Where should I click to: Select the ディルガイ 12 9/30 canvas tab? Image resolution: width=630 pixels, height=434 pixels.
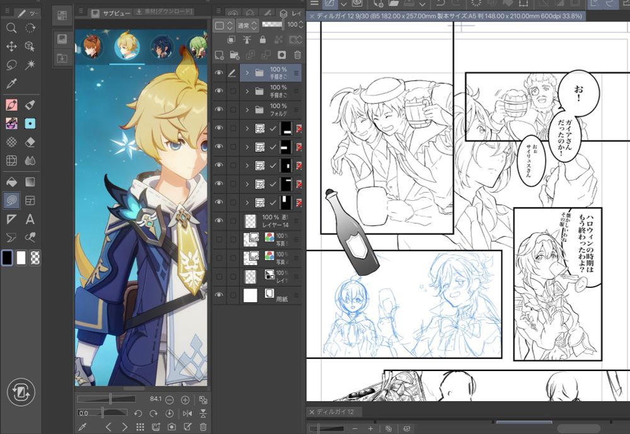[x=445, y=16]
